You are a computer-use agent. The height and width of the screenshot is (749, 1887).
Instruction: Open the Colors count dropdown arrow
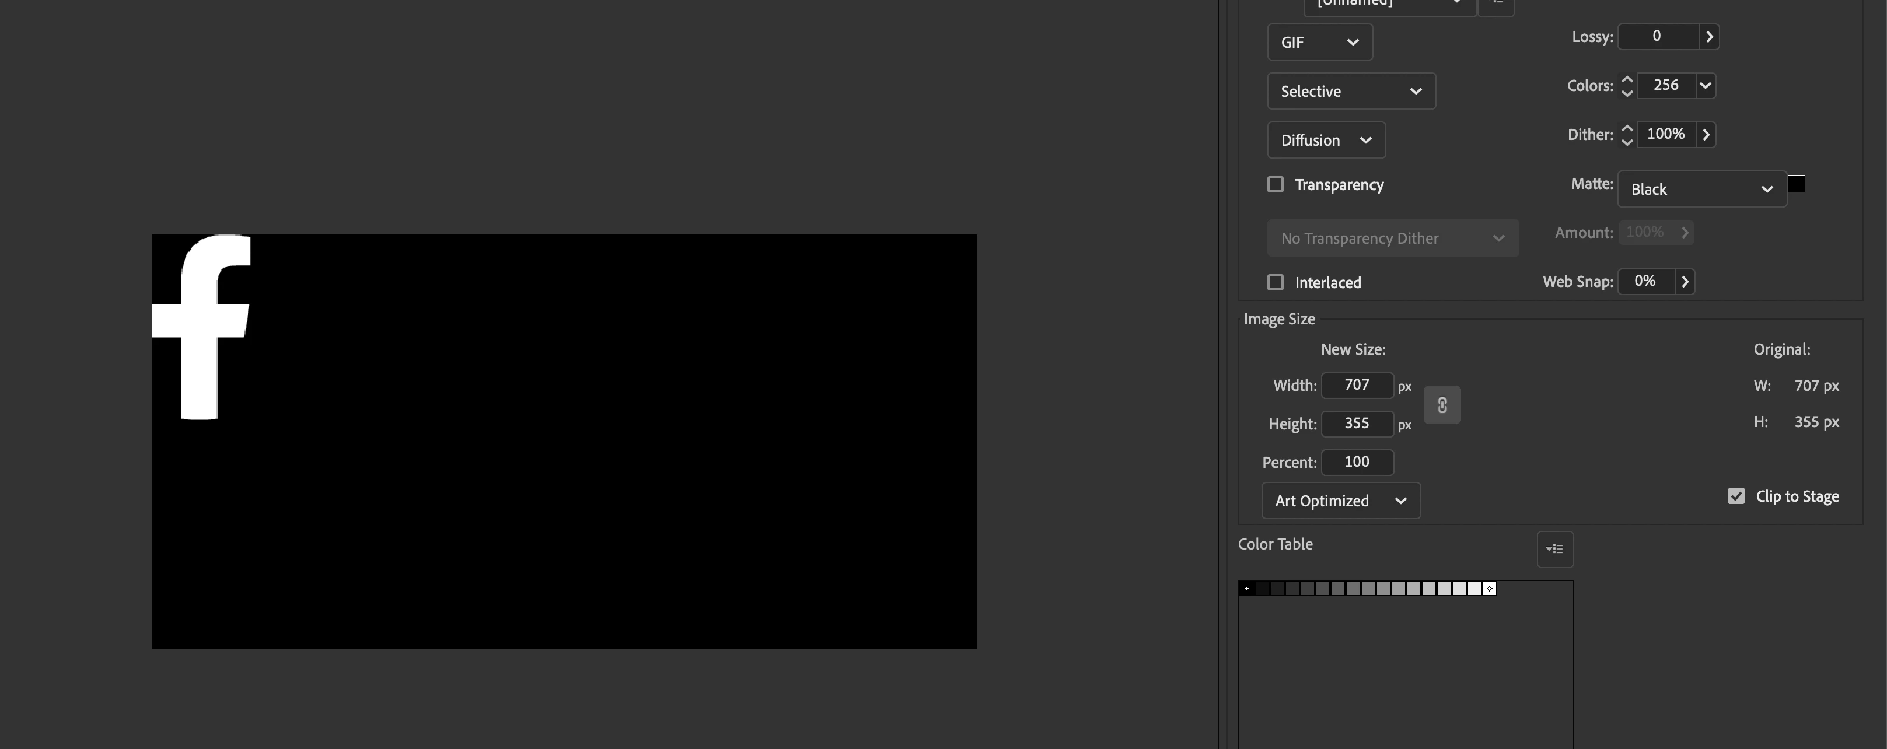click(1706, 86)
